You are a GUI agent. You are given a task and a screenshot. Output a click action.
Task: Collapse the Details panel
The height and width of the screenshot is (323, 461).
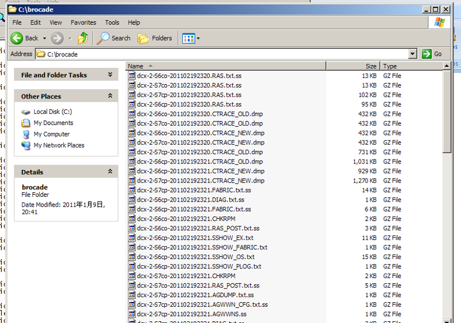coord(110,172)
